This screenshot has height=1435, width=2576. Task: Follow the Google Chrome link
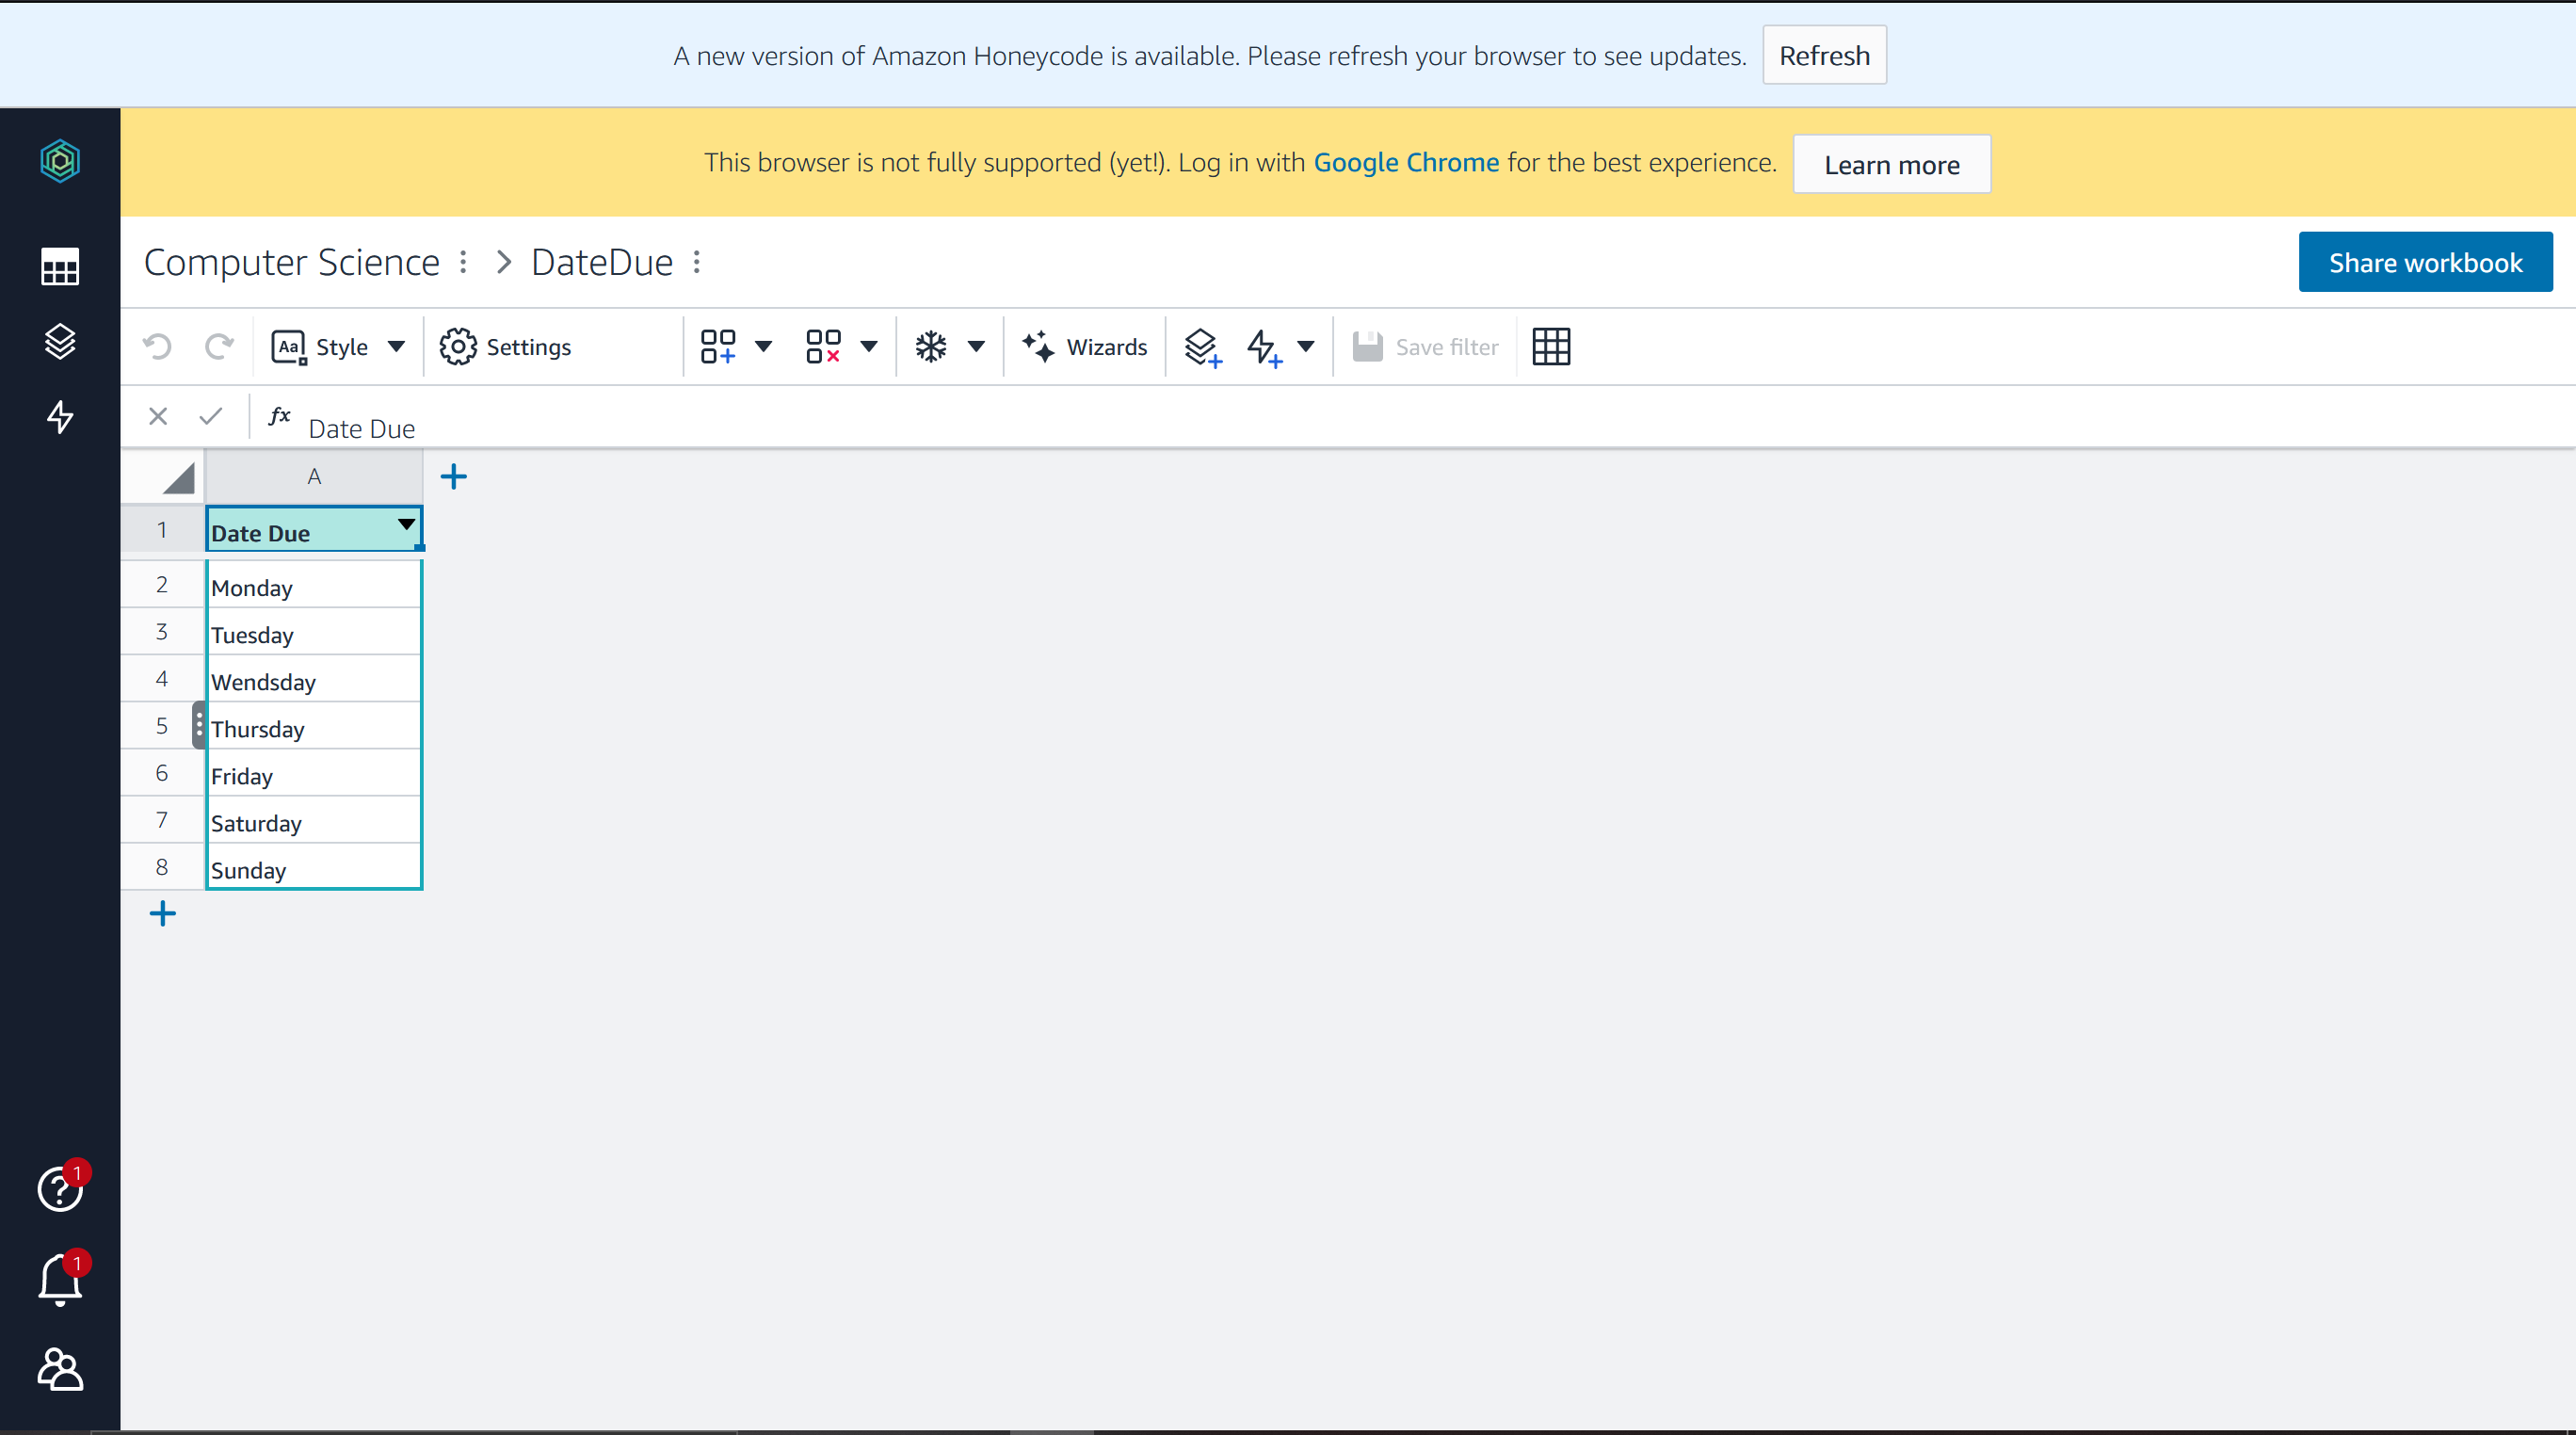pos(1405,162)
